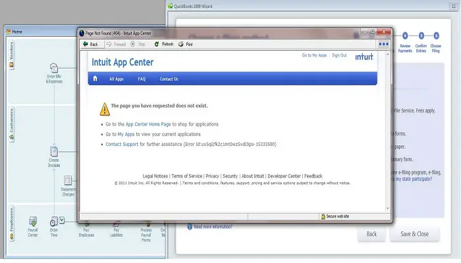
Task: Click Enter Bills & Expenses icon in Home window
Action: (x=54, y=68)
